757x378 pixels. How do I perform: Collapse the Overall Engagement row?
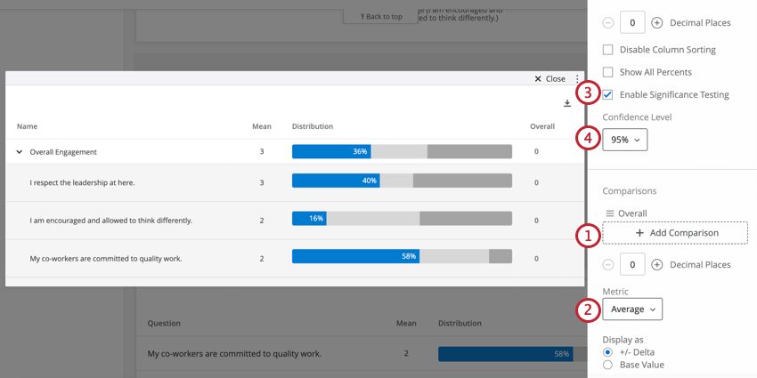(20, 152)
